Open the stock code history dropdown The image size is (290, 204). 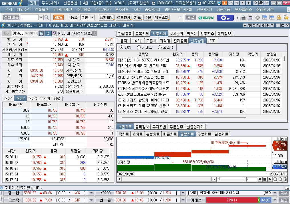(27, 33)
